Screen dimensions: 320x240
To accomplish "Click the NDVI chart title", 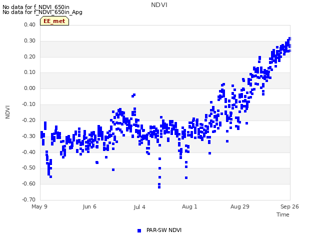I will (x=159, y=5).
